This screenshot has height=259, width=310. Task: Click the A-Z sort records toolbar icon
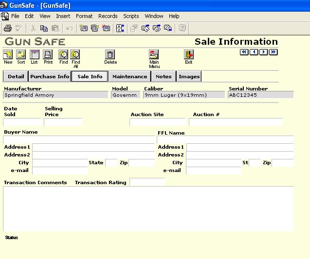click(x=120, y=28)
